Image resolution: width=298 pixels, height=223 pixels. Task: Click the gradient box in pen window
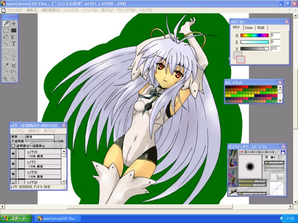coord(280,177)
